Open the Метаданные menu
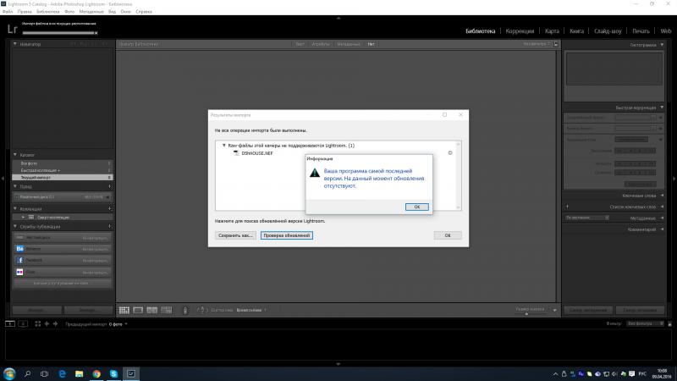677x381 pixels. 91,12
